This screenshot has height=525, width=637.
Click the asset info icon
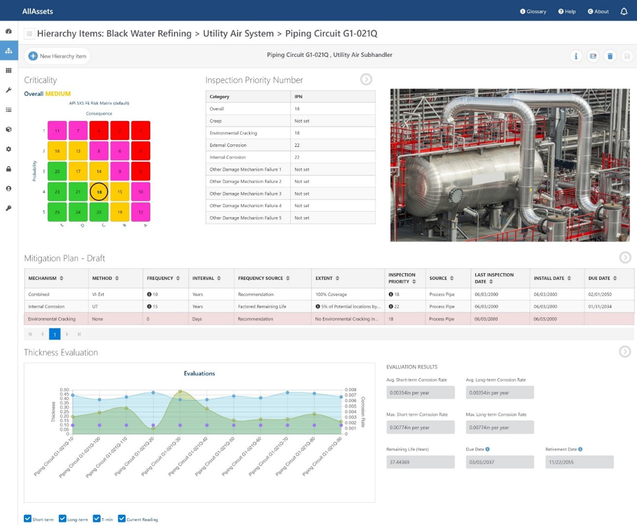click(576, 56)
